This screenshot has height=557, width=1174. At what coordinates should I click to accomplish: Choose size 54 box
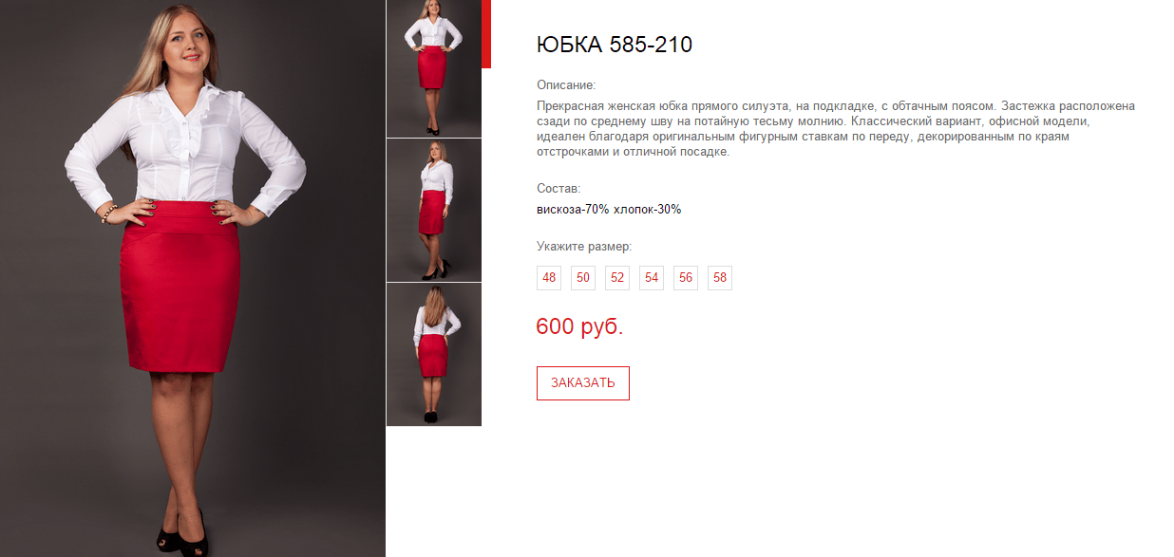(x=652, y=278)
